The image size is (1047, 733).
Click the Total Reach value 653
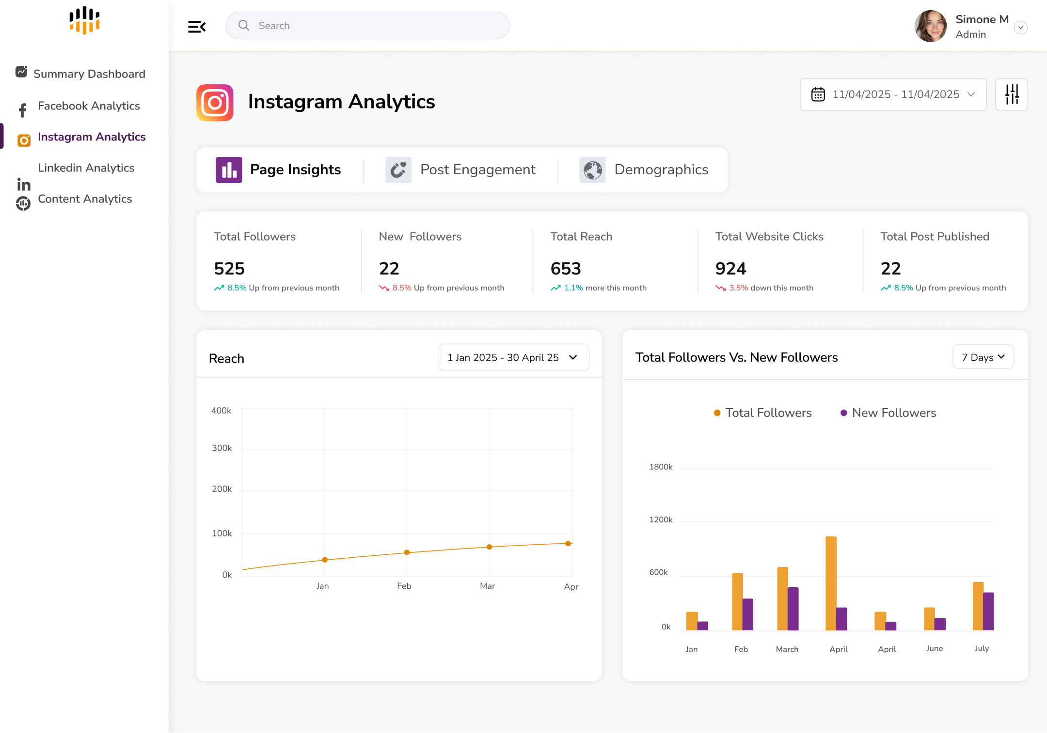pos(566,269)
